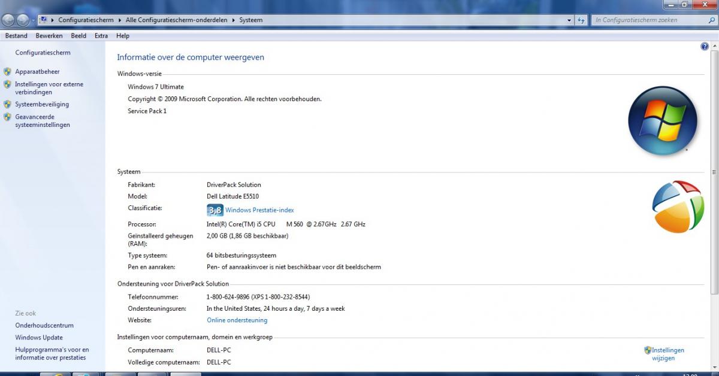This screenshot has height=376, width=719.
Task: Click the heading Informatie over de computer weergeven
Action: click(x=191, y=57)
